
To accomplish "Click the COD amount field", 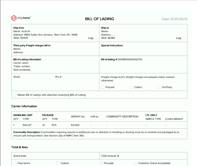I will click(143, 156).
